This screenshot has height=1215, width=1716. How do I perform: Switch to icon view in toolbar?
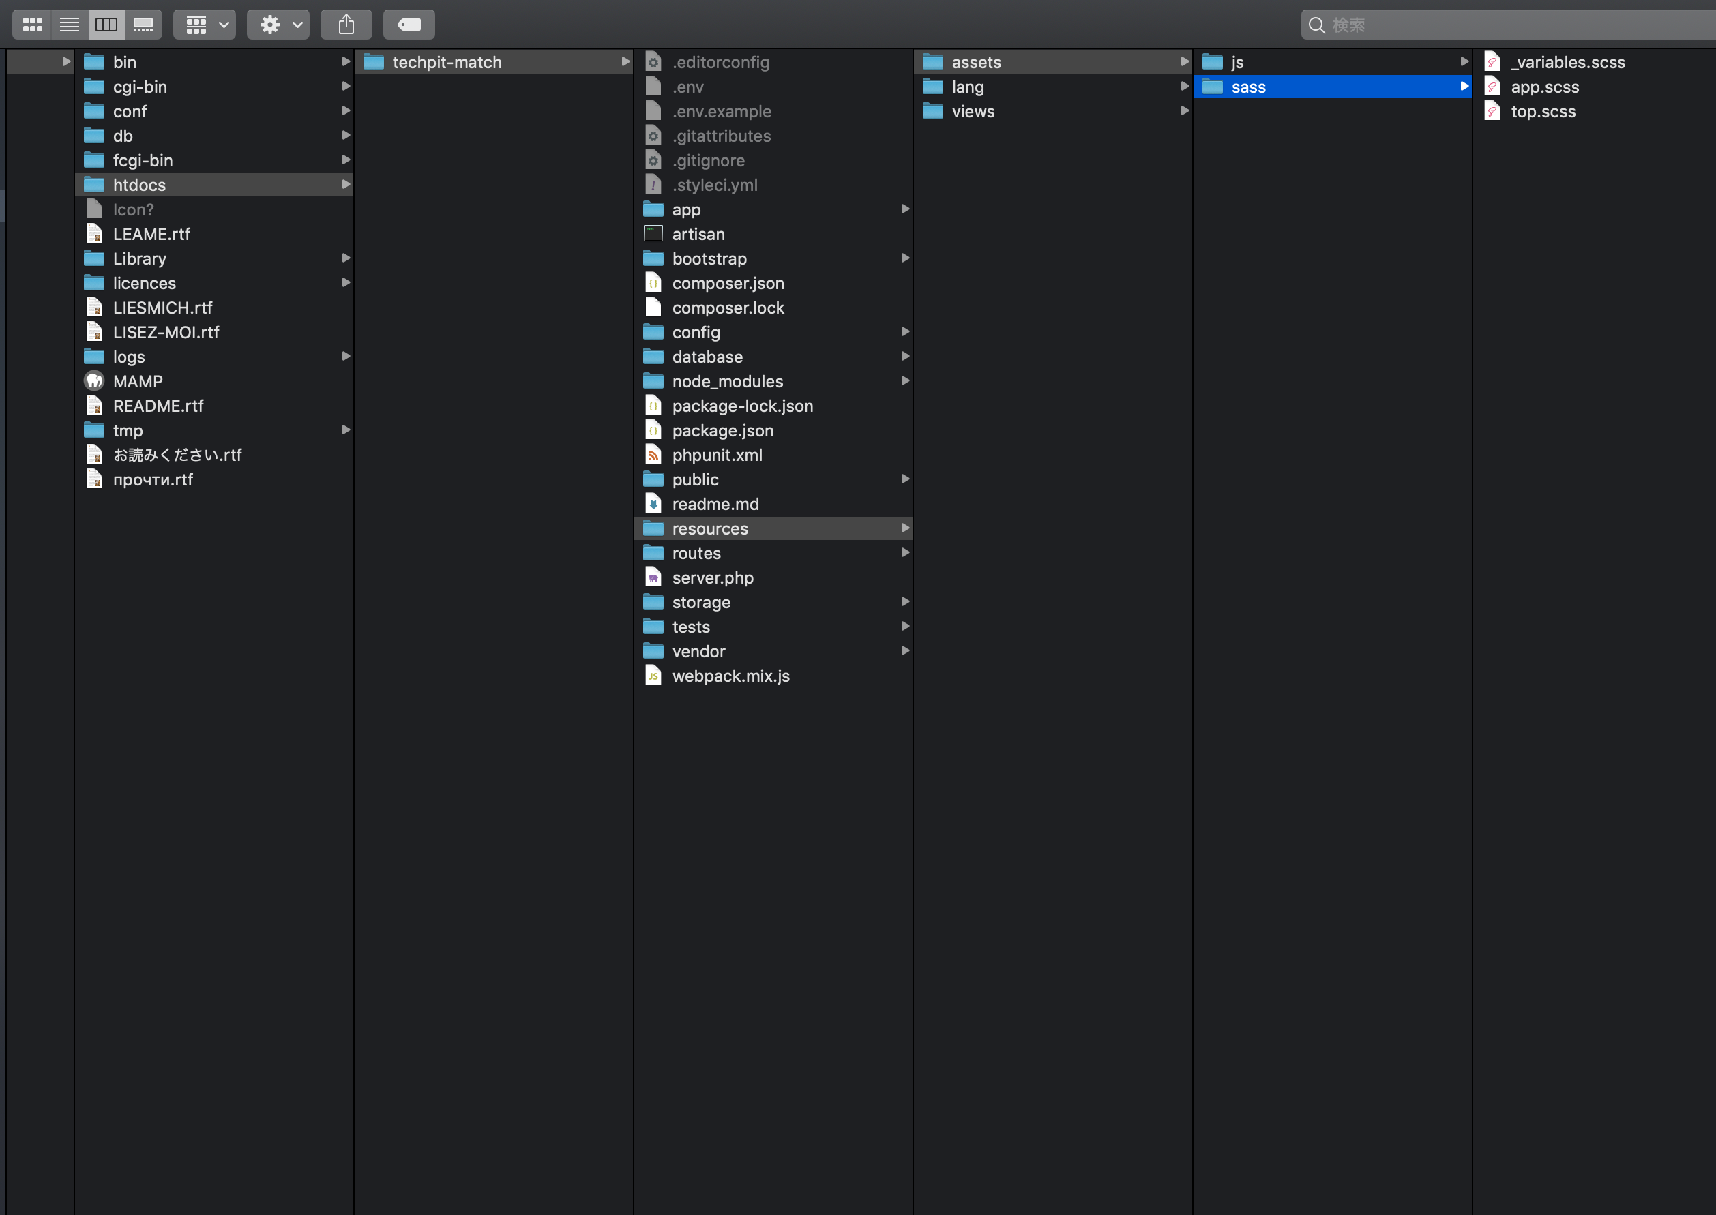[32, 25]
